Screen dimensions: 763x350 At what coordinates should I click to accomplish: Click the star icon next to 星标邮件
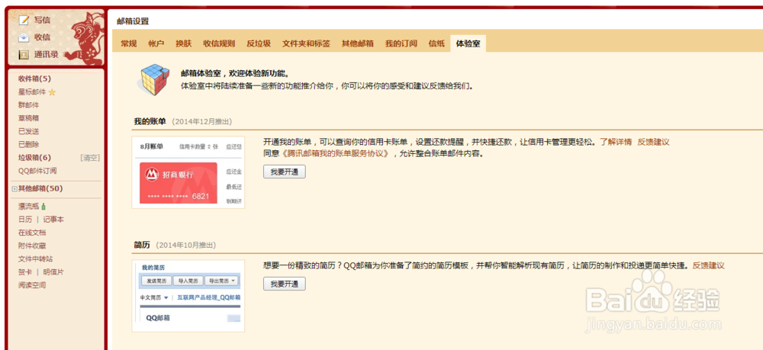(52, 92)
